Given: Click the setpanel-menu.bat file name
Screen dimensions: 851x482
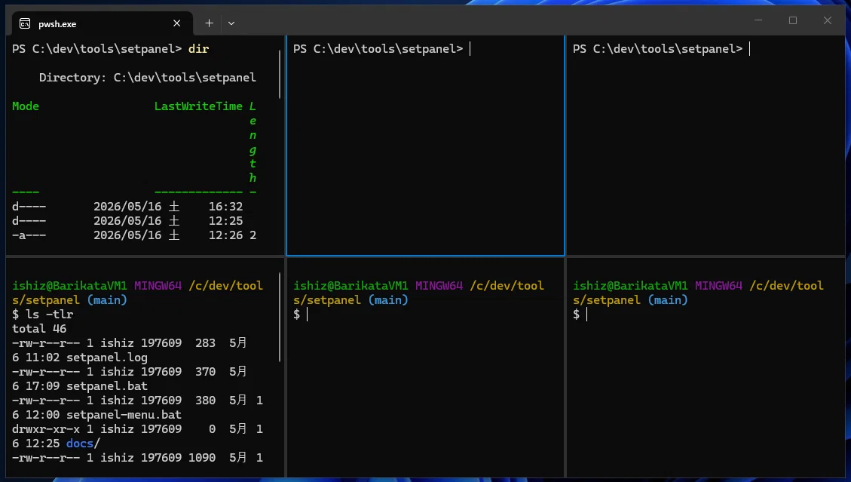Looking at the screenshot, I should [x=124, y=415].
